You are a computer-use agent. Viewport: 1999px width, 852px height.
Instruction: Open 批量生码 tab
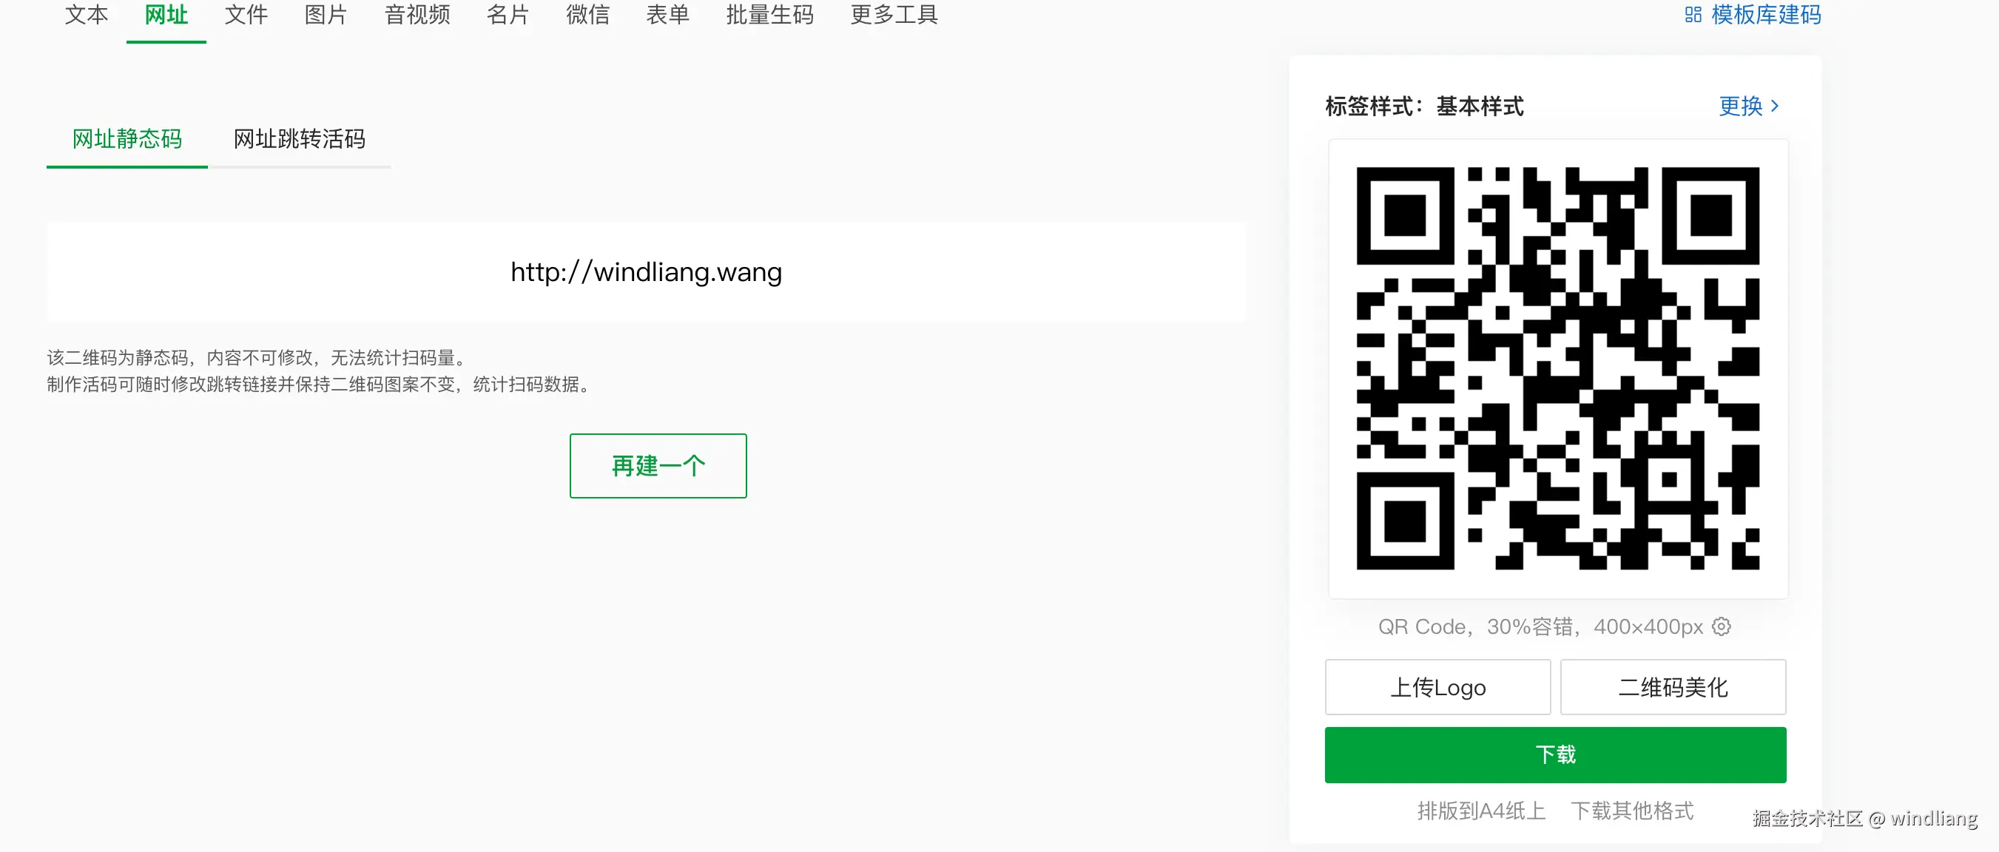coord(769,15)
